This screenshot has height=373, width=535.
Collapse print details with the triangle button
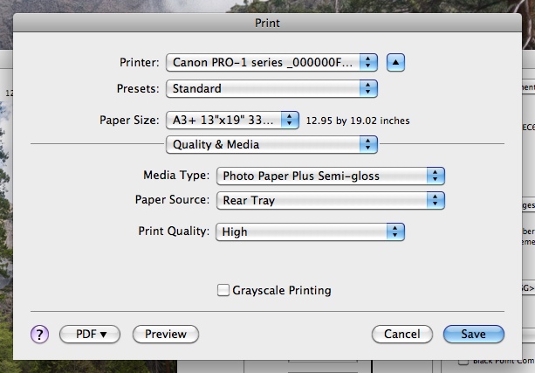point(397,62)
